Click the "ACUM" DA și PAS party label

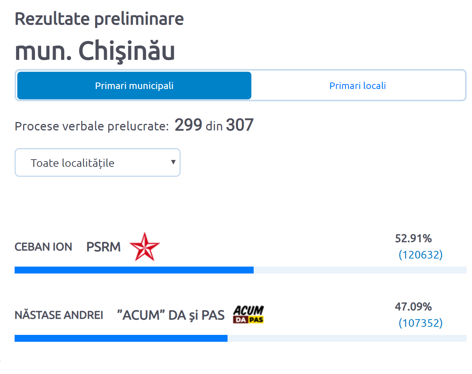(171, 315)
